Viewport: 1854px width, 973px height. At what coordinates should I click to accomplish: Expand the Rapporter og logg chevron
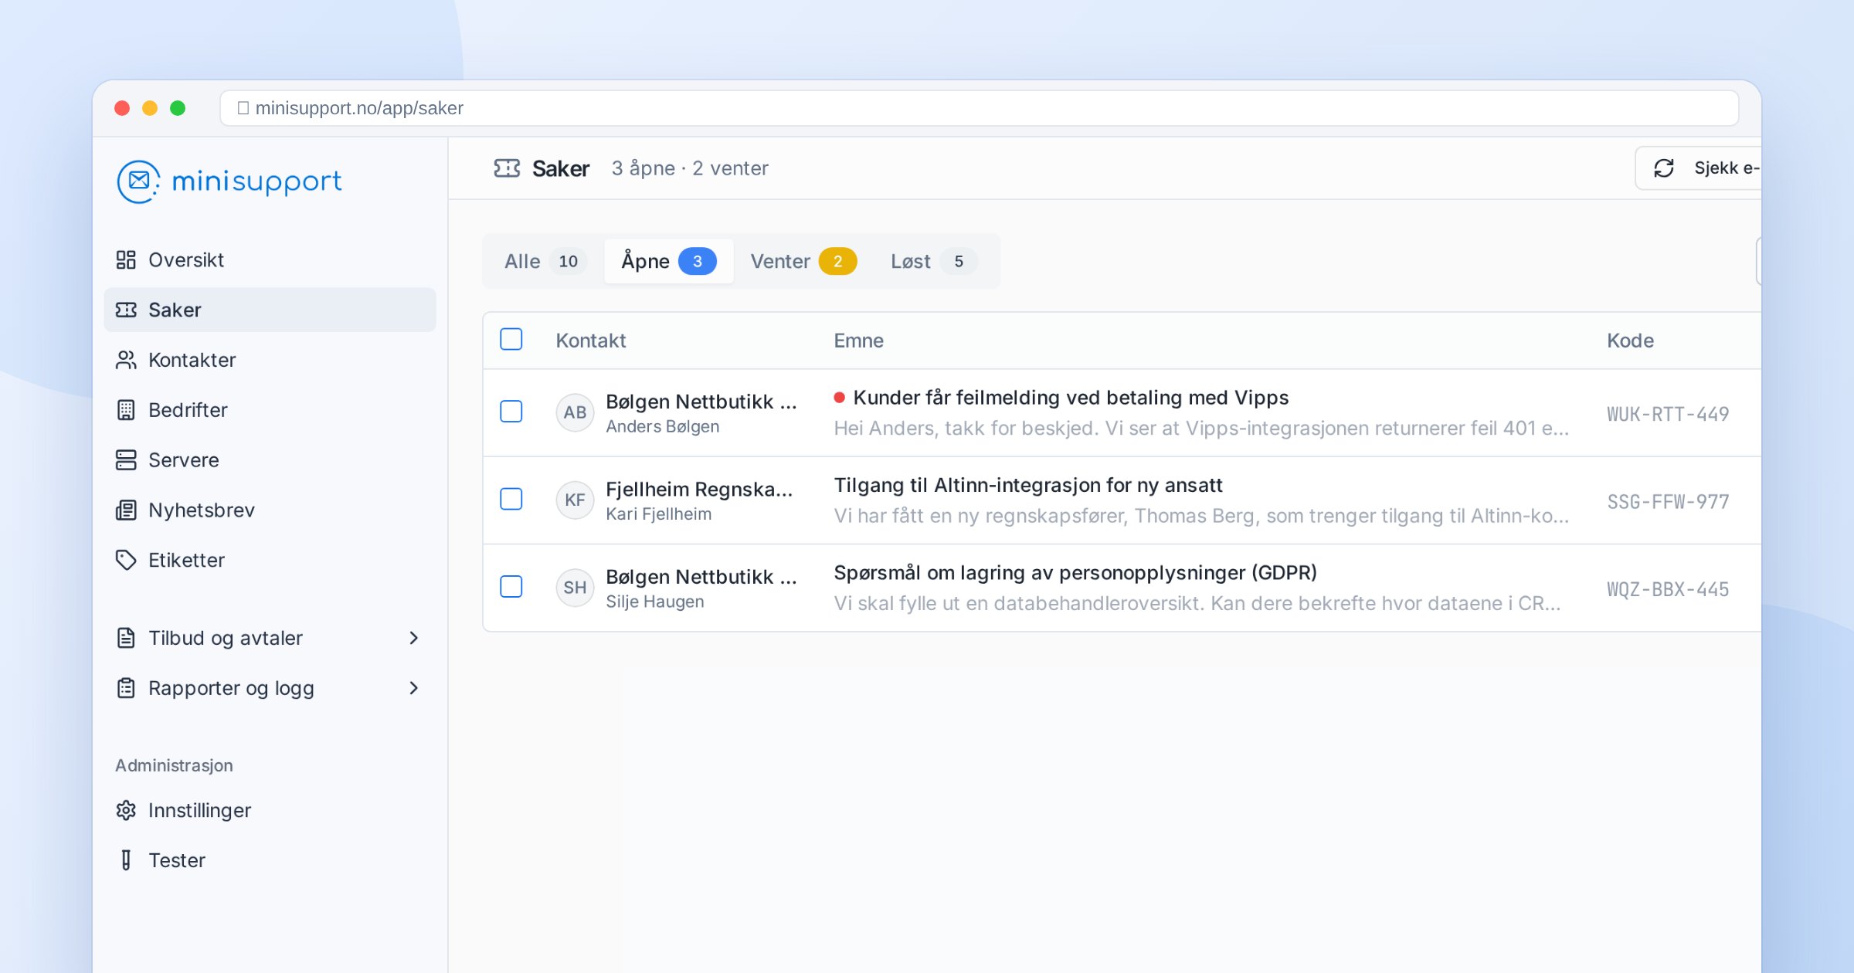pyautogui.click(x=414, y=688)
